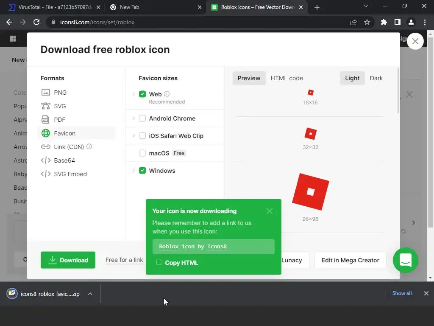
Task: Show info about Web favicon sizes
Action: (167, 94)
